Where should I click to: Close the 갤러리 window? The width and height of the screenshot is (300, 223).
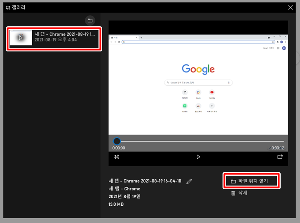291,7
